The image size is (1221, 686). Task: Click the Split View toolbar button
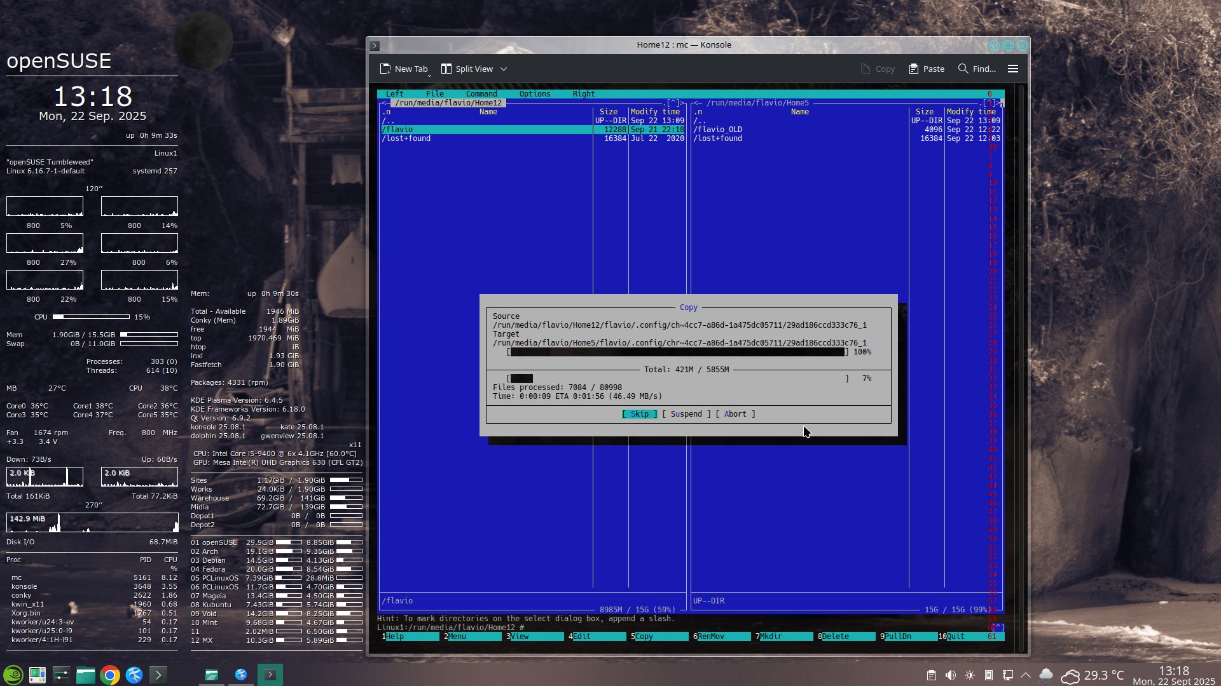[467, 69]
